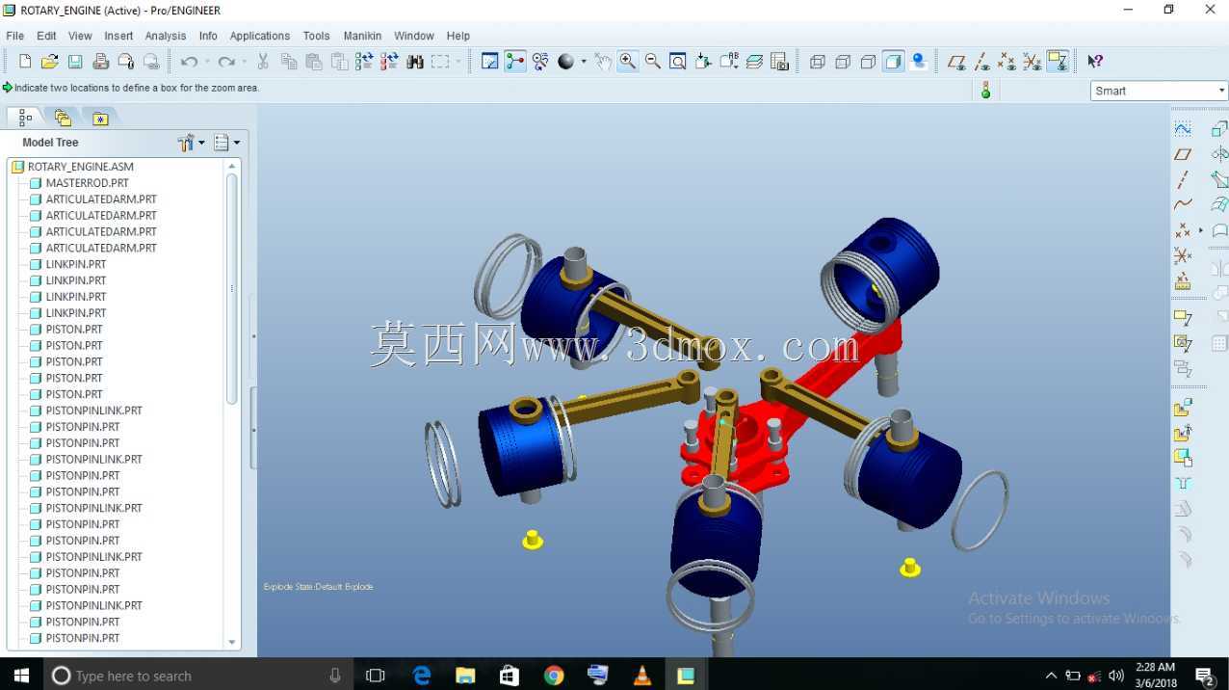Select the Datum Curve tool in right toolbar
Image resolution: width=1229 pixels, height=690 pixels.
1183,204
